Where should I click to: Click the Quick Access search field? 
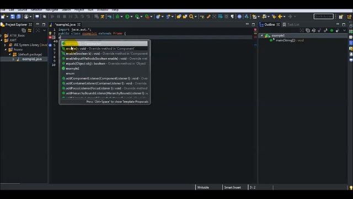point(324,17)
